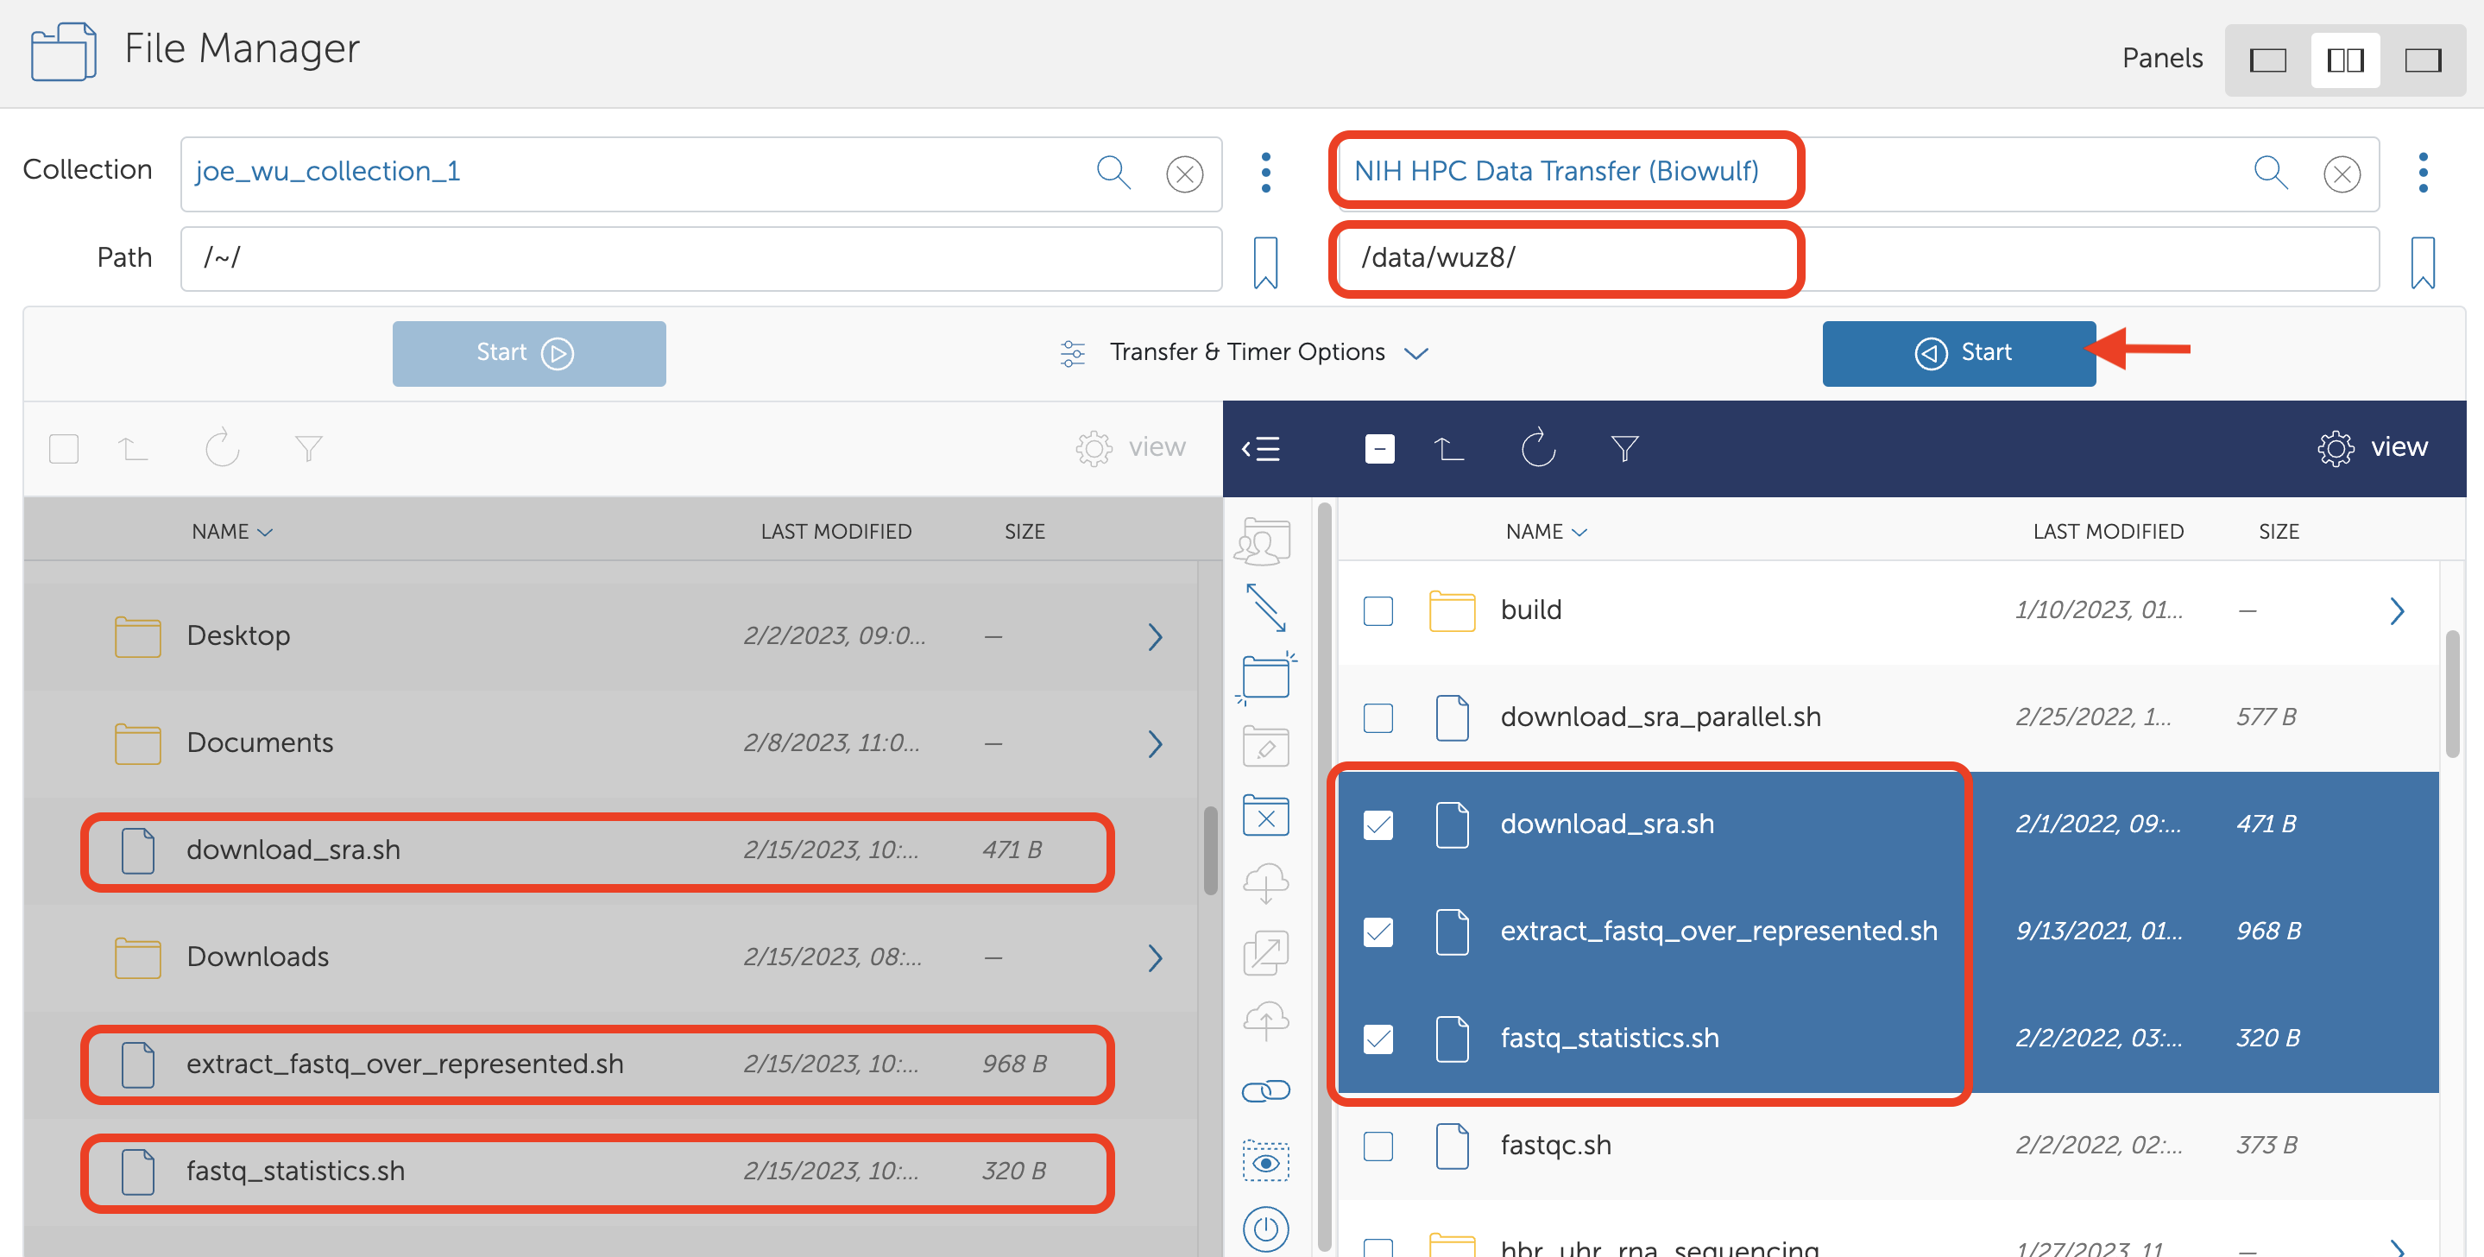Refresh the right panel file list

click(x=1537, y=449)
